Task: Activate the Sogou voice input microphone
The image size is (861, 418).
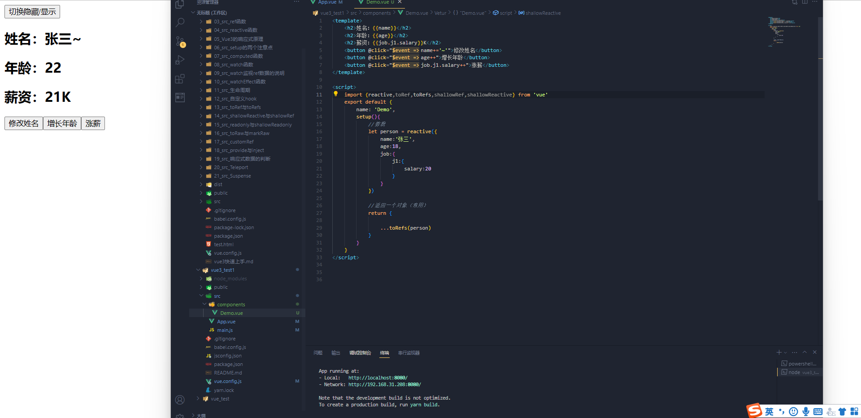Action: click(x=806, y=412)
